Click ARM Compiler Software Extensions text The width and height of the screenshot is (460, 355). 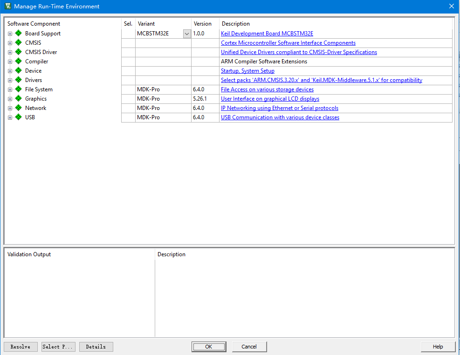(264, 61)
